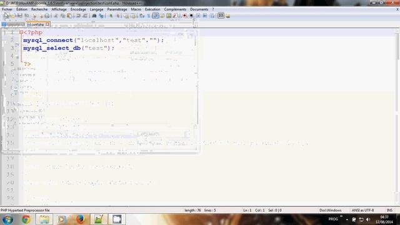Switch to the conf.php tab
Image resolution: width=400 pixels, height=225 pixels.
(x=37, y=24)
